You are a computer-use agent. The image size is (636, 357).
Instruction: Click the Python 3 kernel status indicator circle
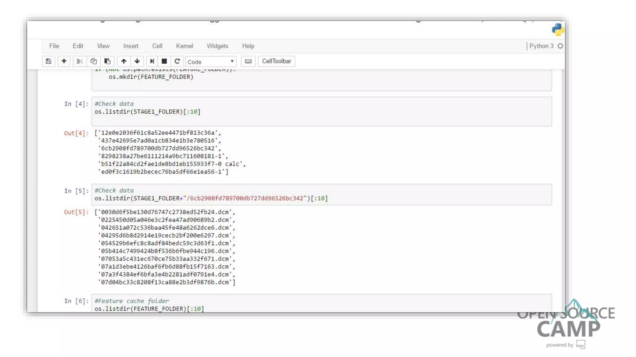tap(560, 46)
